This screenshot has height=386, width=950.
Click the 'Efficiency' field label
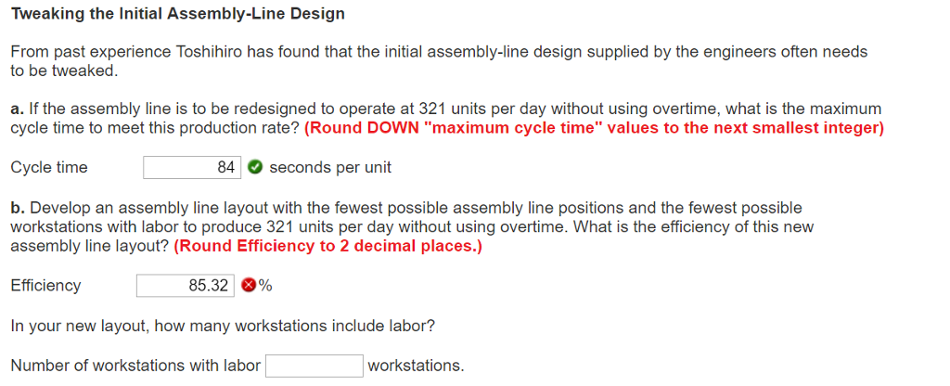pos(46,286)
